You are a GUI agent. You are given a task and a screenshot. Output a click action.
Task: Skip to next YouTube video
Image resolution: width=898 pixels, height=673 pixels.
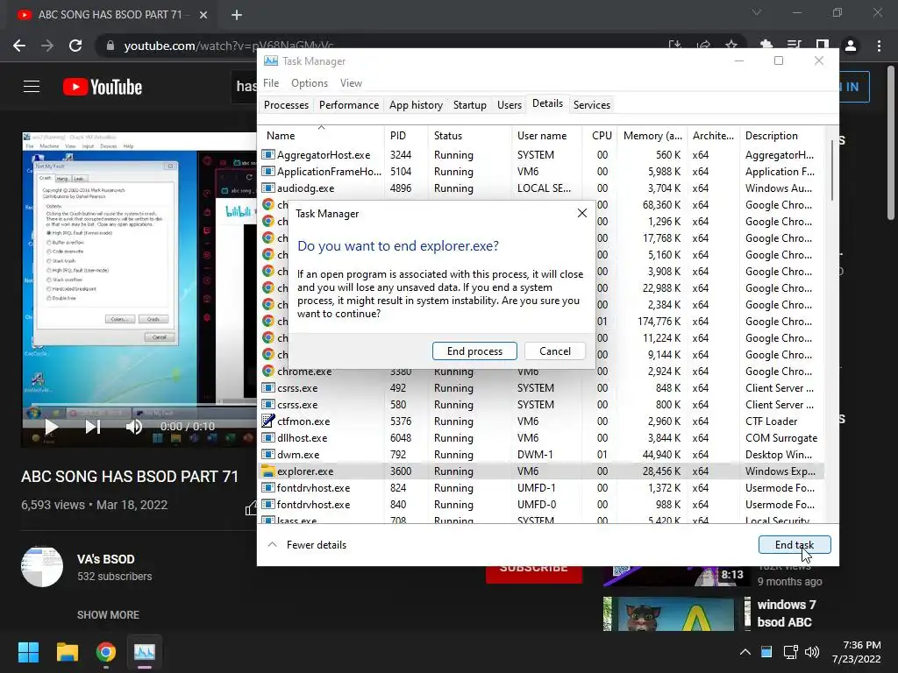coord(93,427)
